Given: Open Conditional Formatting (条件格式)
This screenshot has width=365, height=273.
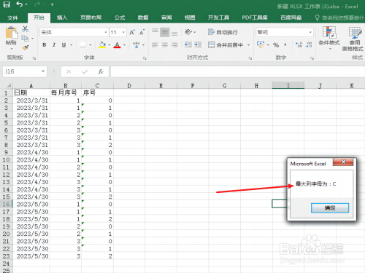Looking at the screenshot, I should click(x=329, y=38).
